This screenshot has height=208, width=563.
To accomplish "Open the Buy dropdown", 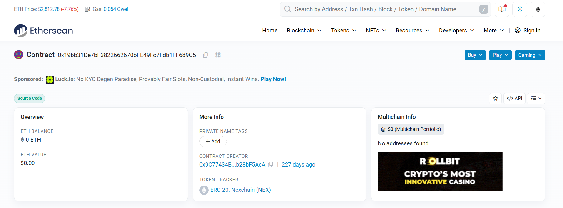I will pyautogui.click(x=475, y=55).
